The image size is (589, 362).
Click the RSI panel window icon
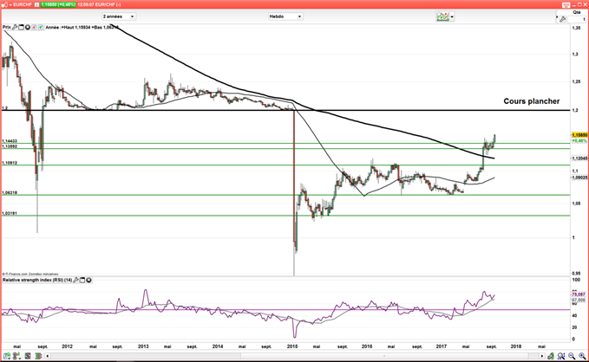click(82, 280)
